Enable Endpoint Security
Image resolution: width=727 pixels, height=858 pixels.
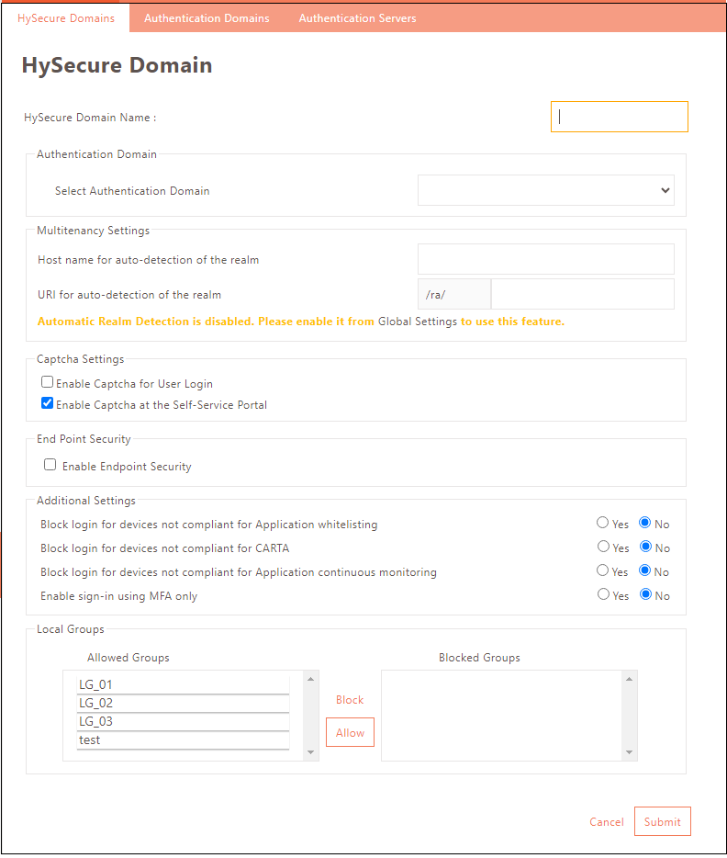[50, 464]
